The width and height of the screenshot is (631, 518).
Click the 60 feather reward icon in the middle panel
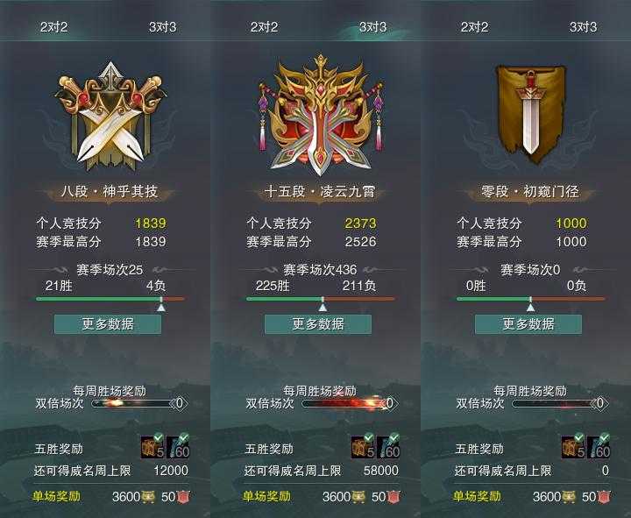click(389, 446)
